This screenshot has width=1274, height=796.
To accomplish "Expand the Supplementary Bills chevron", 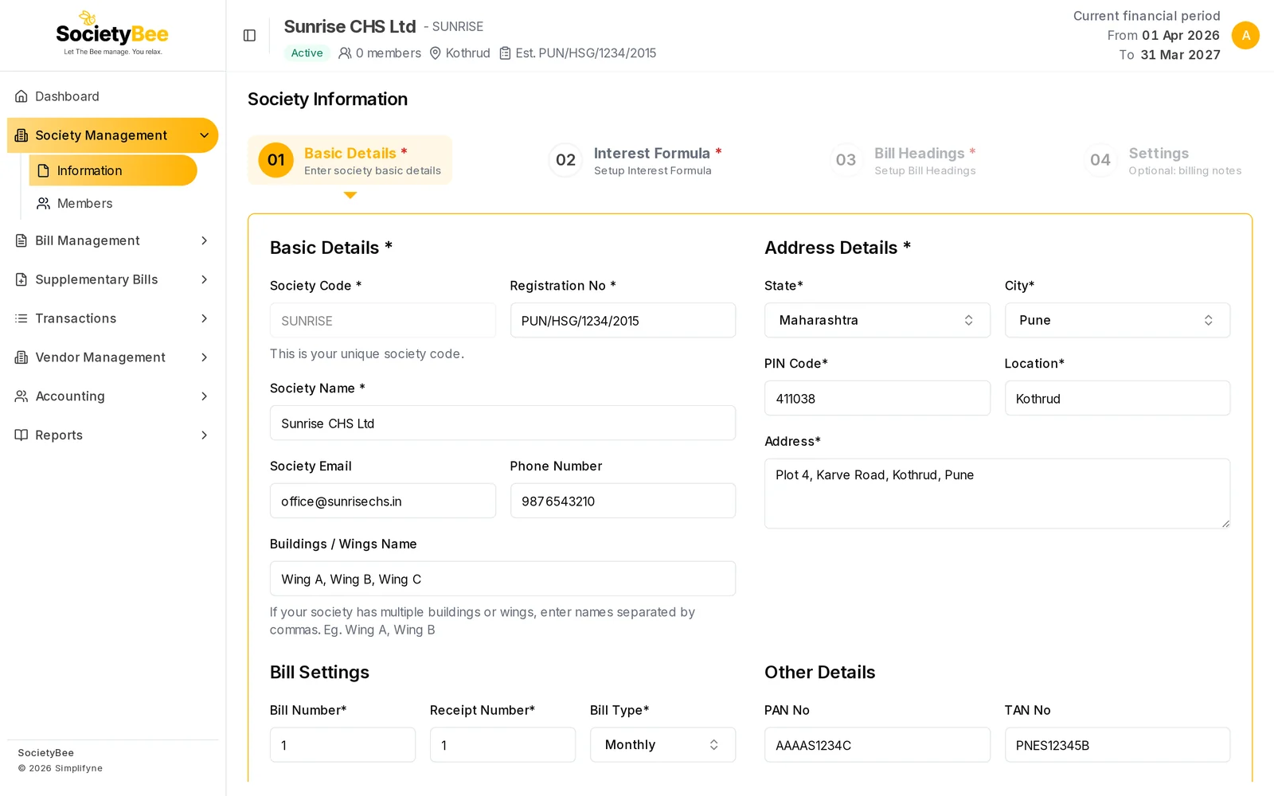I will pos(205,279).
